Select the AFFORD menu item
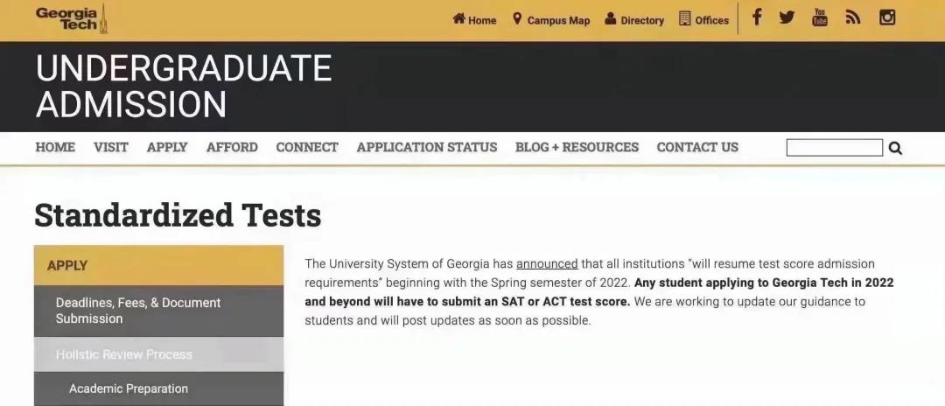 click(x=232, y=147)
